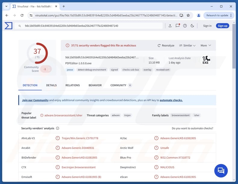Image resolution: width=238 pixels, height=184 pixels.
Task: Click the browser back arrow
Action: pyautogui.click(x=7, y=15)
